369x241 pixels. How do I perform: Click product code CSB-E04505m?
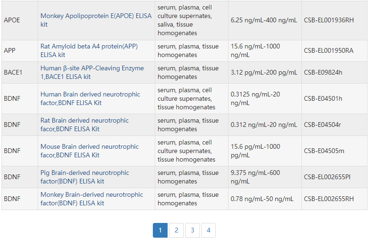(324, 151)
